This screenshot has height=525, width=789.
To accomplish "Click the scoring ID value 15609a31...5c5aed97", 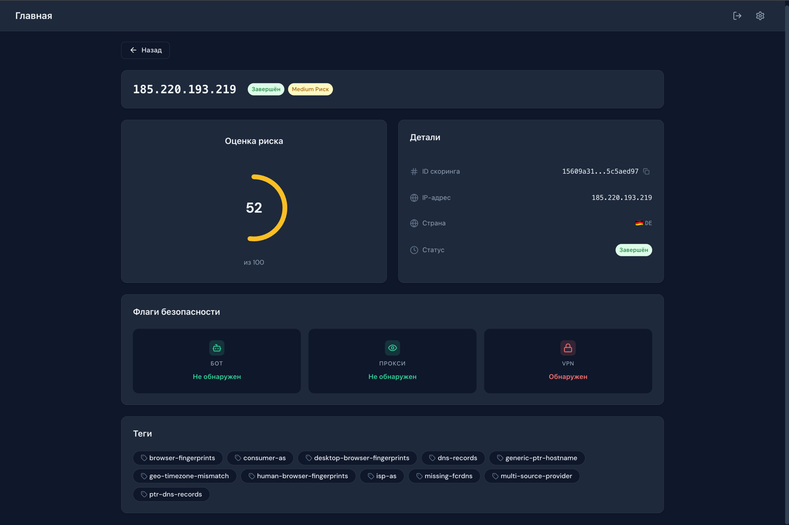I will [600, 171].
